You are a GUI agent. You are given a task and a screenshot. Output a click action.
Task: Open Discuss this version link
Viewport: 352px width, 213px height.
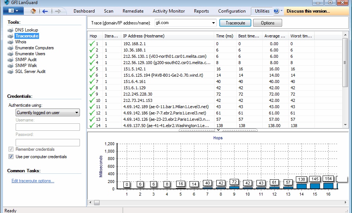pos(308,11)
